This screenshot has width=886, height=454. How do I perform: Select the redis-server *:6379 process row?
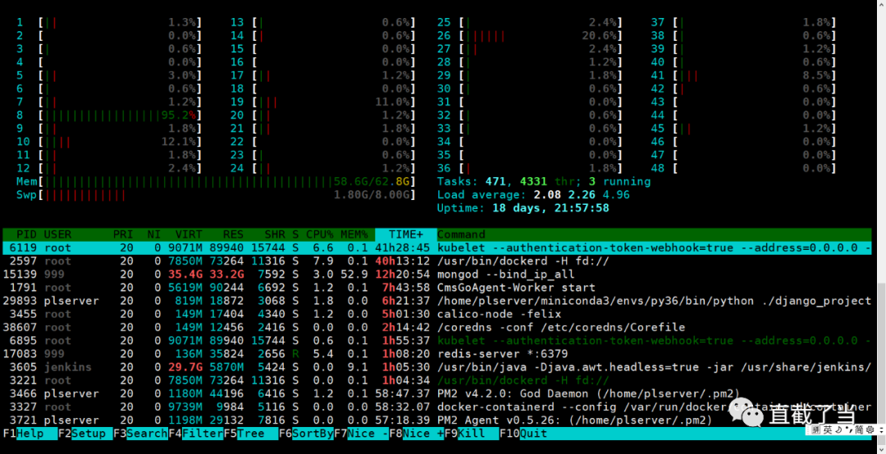coord(437,354)
